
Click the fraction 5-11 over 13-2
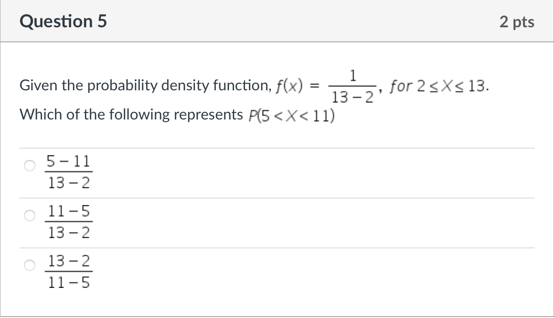[68, 172]
